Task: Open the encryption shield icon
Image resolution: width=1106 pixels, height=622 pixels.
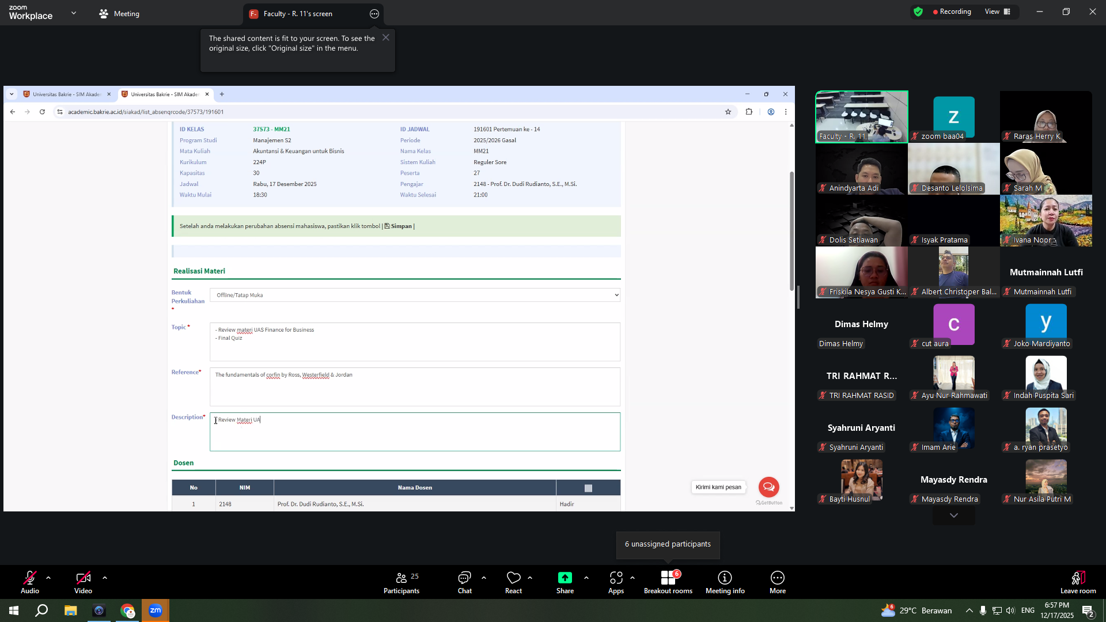Action: pyautogui.click(x=918, y=12)
